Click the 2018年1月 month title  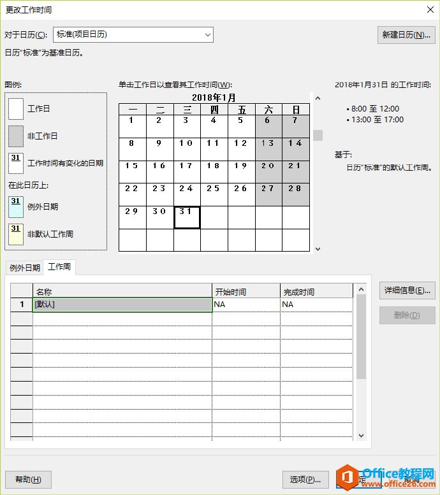coord(214,97)
